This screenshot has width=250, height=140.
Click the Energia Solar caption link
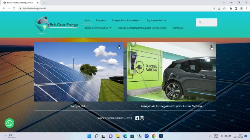79,106
